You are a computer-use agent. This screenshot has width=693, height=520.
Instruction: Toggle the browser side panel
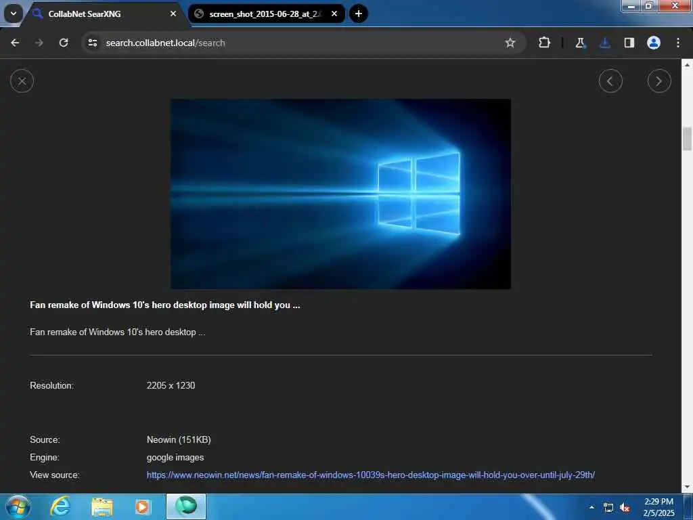pos(629,43)
